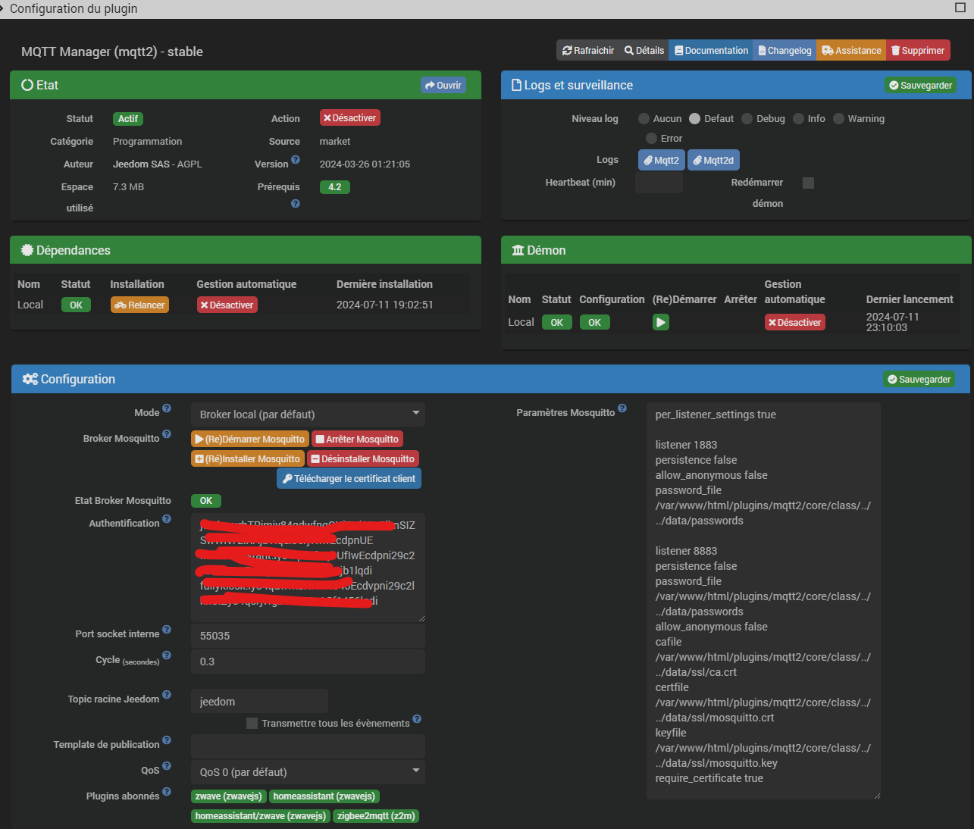Click Supprimer to delete the plugin
The image size is (974, 829).
(918, 51)
